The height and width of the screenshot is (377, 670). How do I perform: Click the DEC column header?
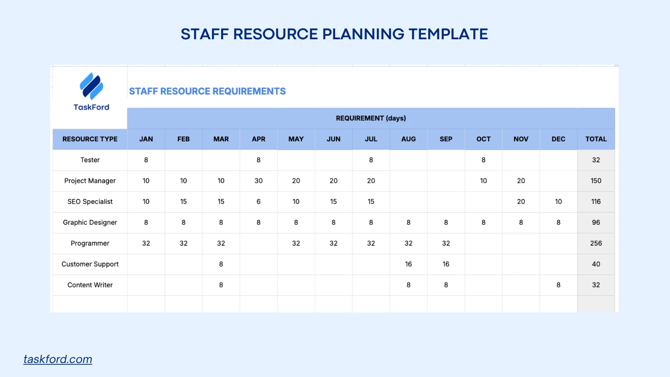tap(559, 139)
